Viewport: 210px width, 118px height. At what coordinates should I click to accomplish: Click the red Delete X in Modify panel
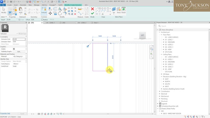[75, 14]
